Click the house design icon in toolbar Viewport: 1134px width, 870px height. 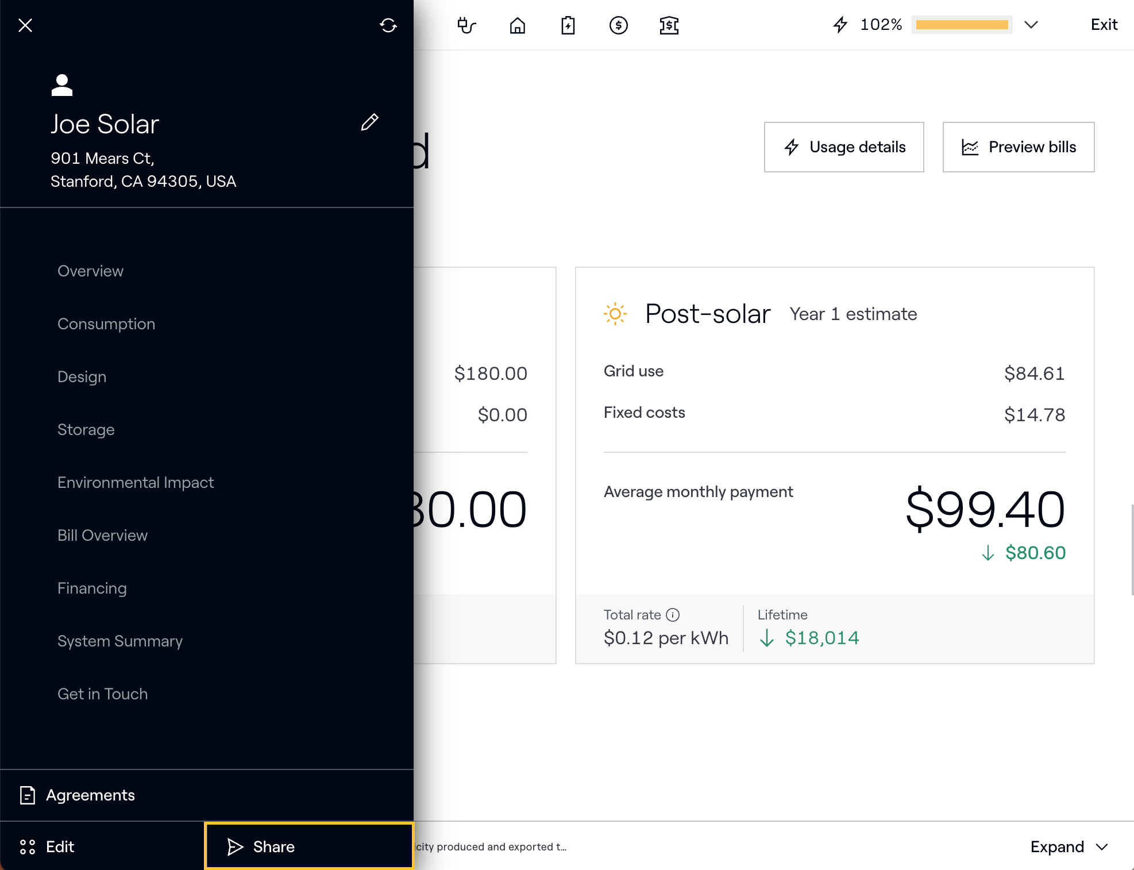click(x=517, y=25)
